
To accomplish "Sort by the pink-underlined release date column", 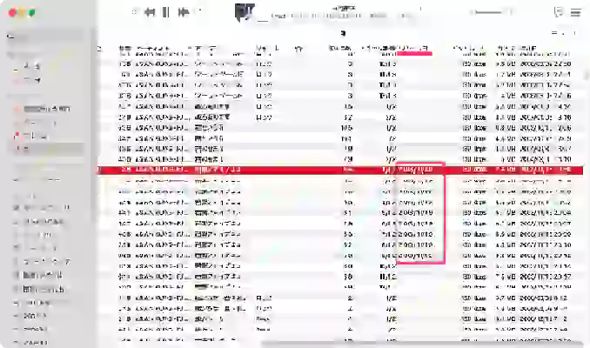I will click(414, 49).
